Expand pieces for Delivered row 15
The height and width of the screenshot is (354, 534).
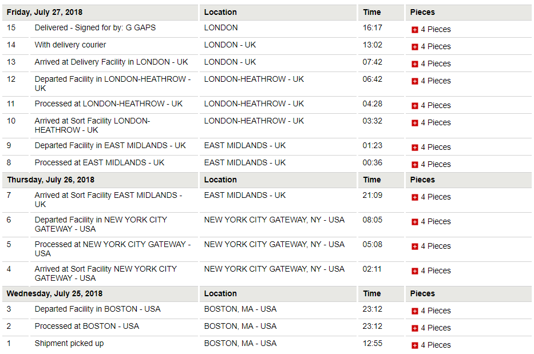click(x=414, y=30)
